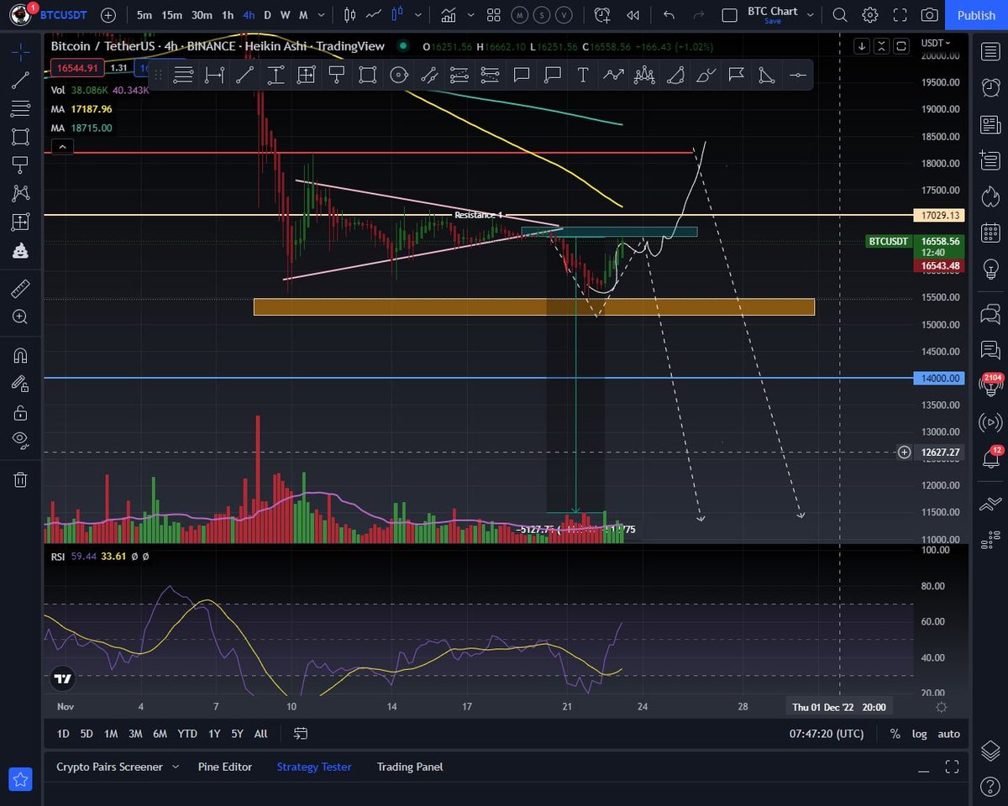Image resolution: width=1008 pixels, height=806 pixels.
Task: Select the crosshair cursor tool
Action: (20, 52)
